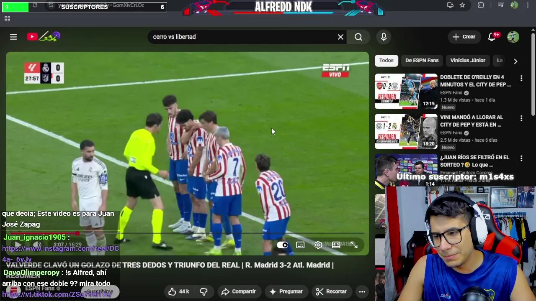Screen dimensions: 536x301
Task: Open the YouTube account avatar menu
Action: [x=513, y=37]
